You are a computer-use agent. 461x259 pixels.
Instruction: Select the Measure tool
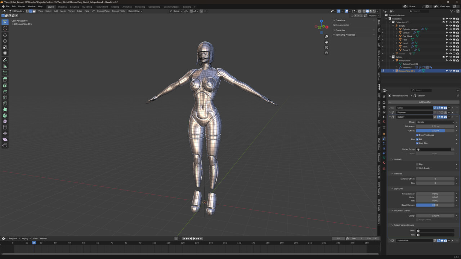tap(5, 66)
